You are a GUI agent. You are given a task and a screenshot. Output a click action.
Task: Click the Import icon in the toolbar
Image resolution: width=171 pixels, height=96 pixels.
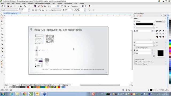click(x=39, y=6)
